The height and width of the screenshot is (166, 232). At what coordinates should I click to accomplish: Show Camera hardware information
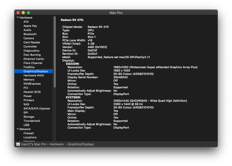29,38
